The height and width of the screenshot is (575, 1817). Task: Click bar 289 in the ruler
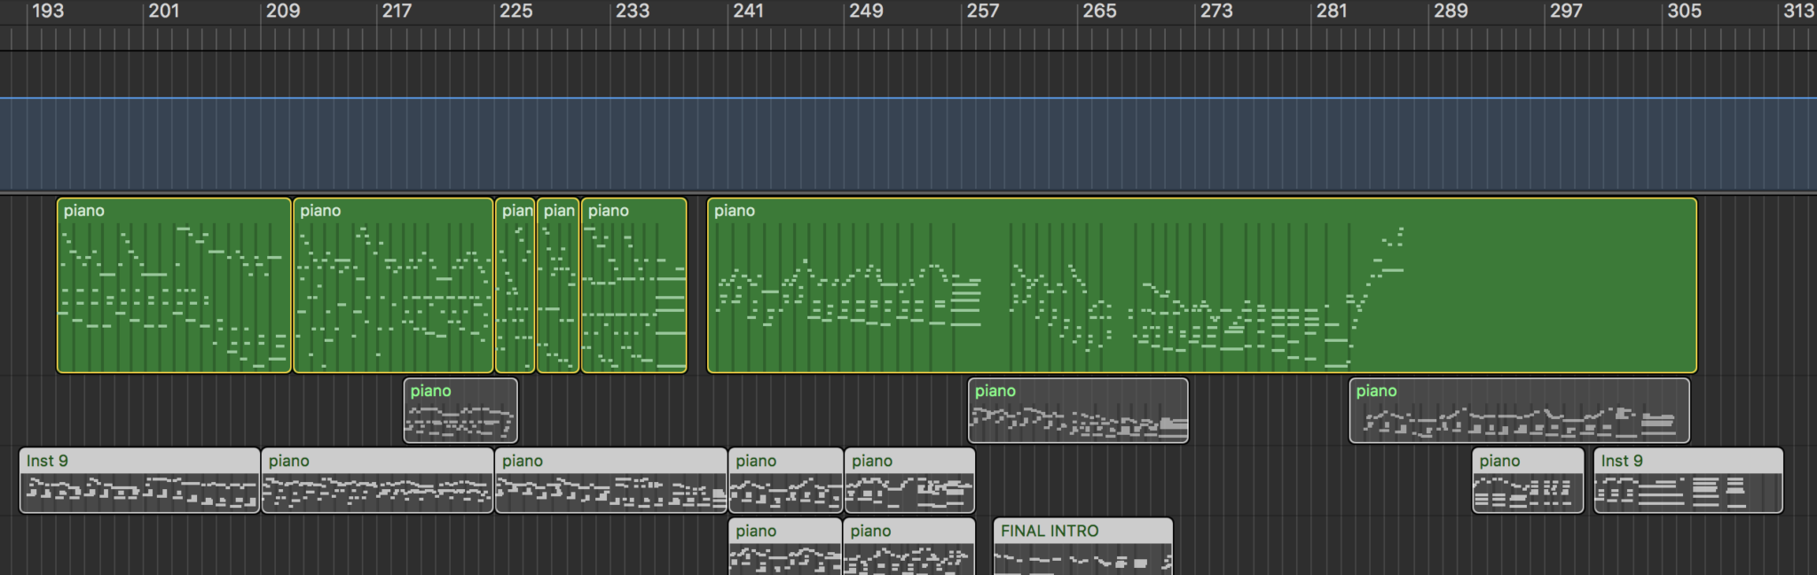point(1451,12)
